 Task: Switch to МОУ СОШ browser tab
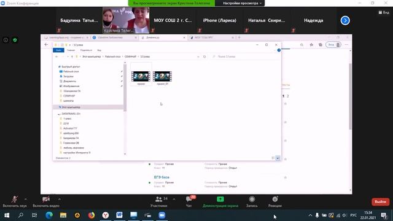[x=211, y=37]
